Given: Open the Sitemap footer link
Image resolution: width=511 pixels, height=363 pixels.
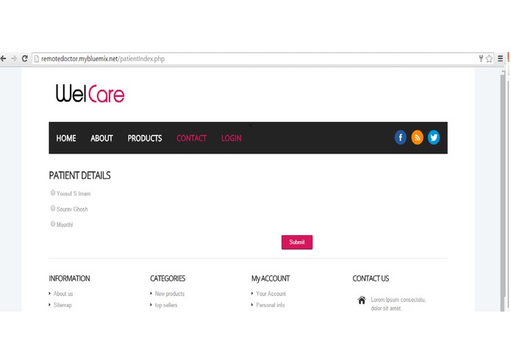Looking at the screenshot, I should pyautogui.click(x=62, y=305).
